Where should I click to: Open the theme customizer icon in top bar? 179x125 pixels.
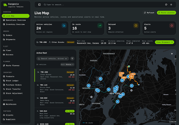[x=166, y=5]
